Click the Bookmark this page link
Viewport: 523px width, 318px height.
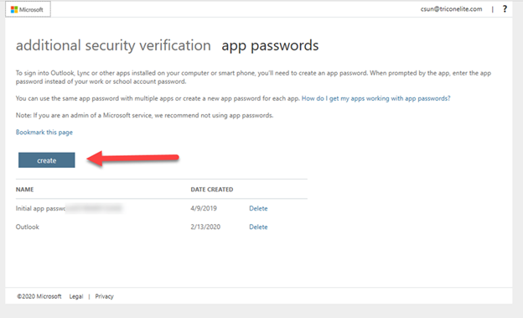point(44,133)
